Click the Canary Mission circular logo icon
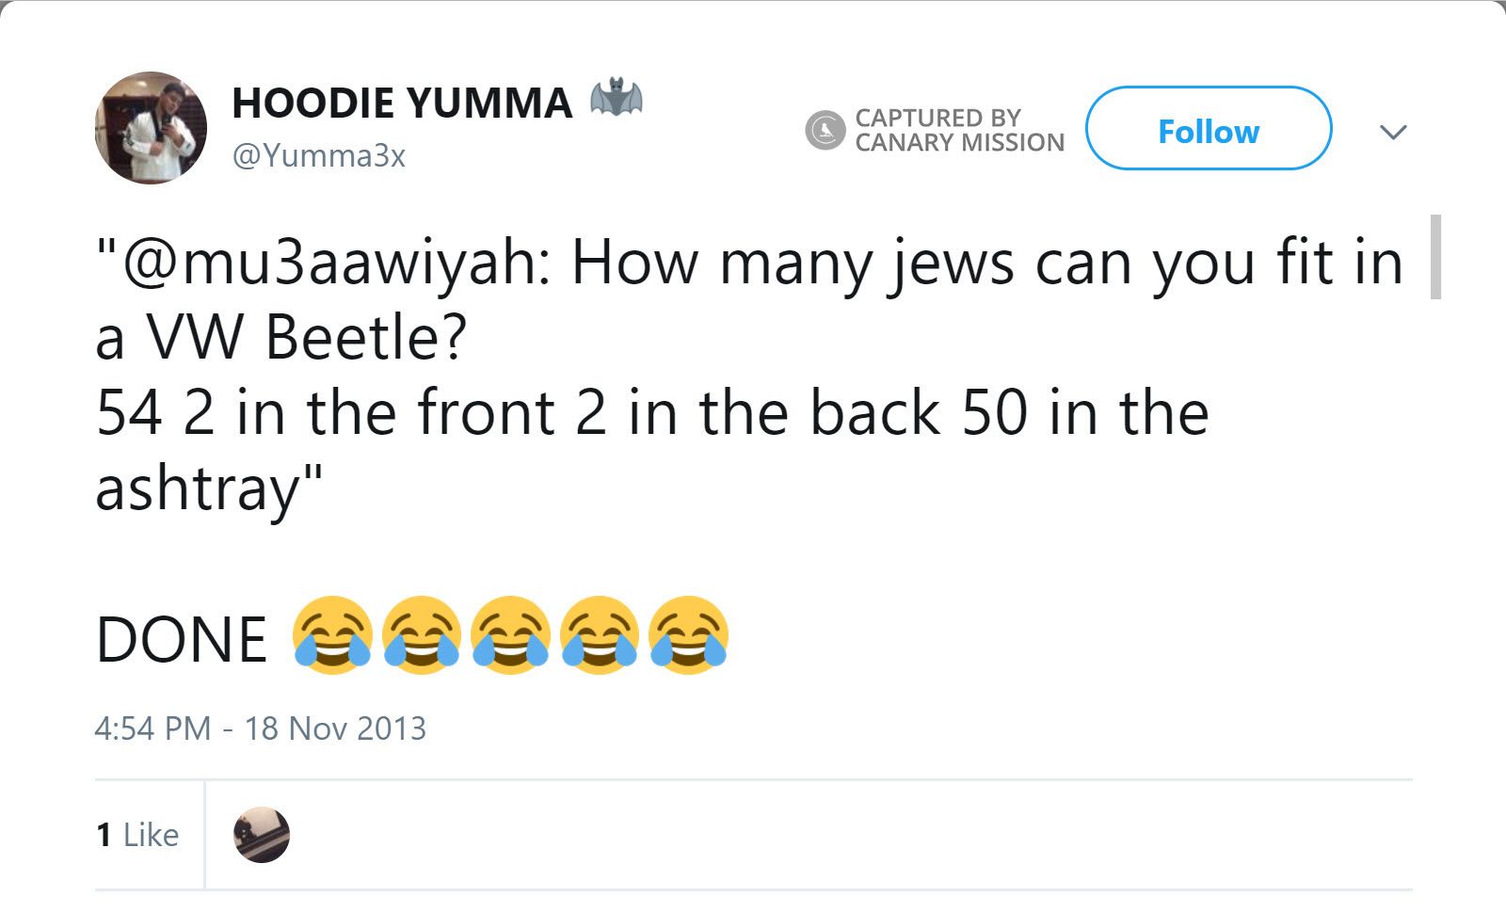Image resolution: width=1506 pixels, height=912 pixels. tap(825, 130)
